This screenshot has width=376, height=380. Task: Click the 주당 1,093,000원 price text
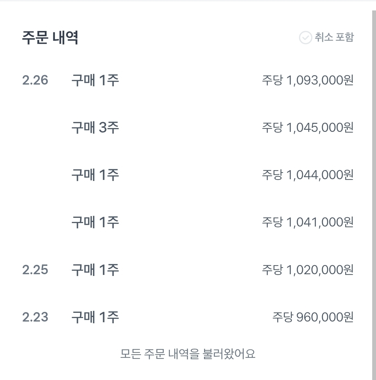click(x=308, y=80)
